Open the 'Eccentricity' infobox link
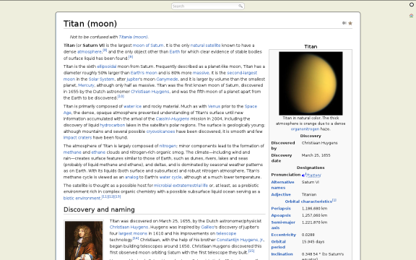The width and height of the screenshot is (416, 260). point(283,235)
